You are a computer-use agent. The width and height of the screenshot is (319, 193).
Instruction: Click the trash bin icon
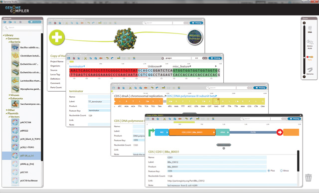[309, 178]
